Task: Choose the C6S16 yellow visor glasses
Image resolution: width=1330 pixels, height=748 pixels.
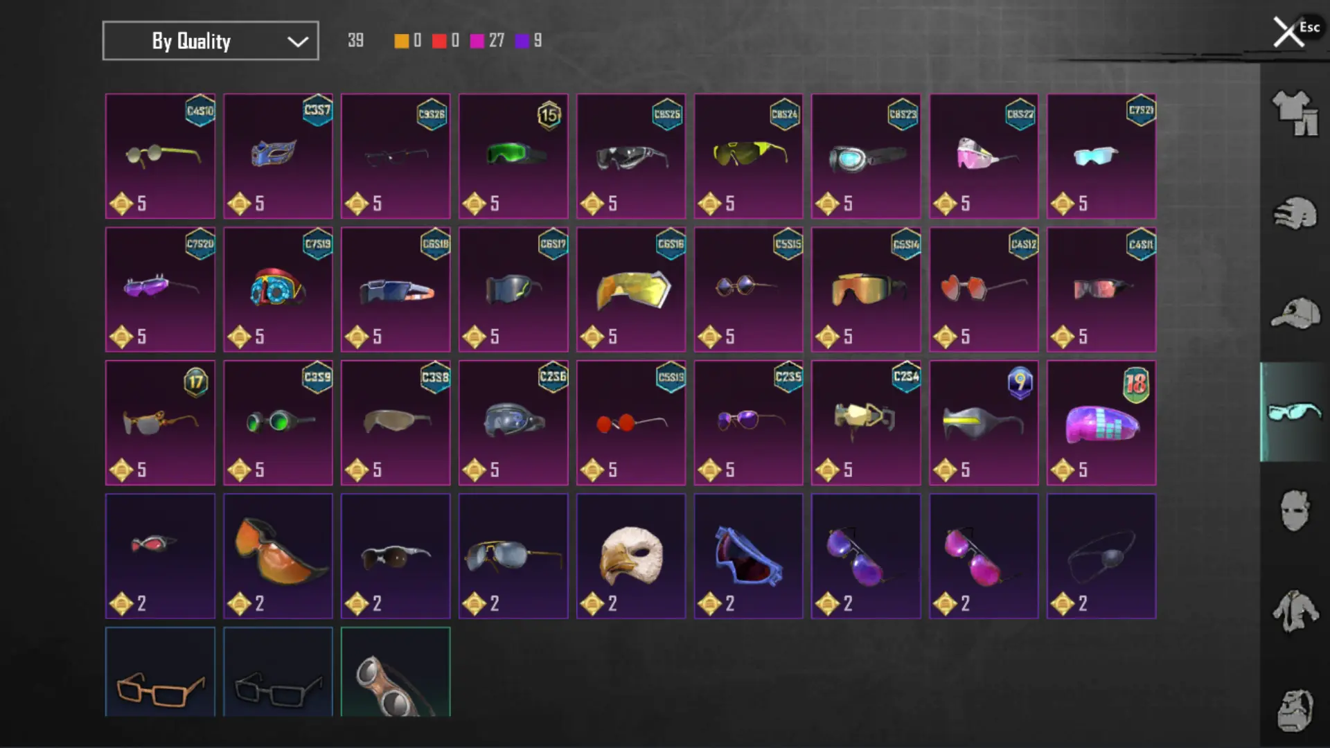Action: [631, 290]
